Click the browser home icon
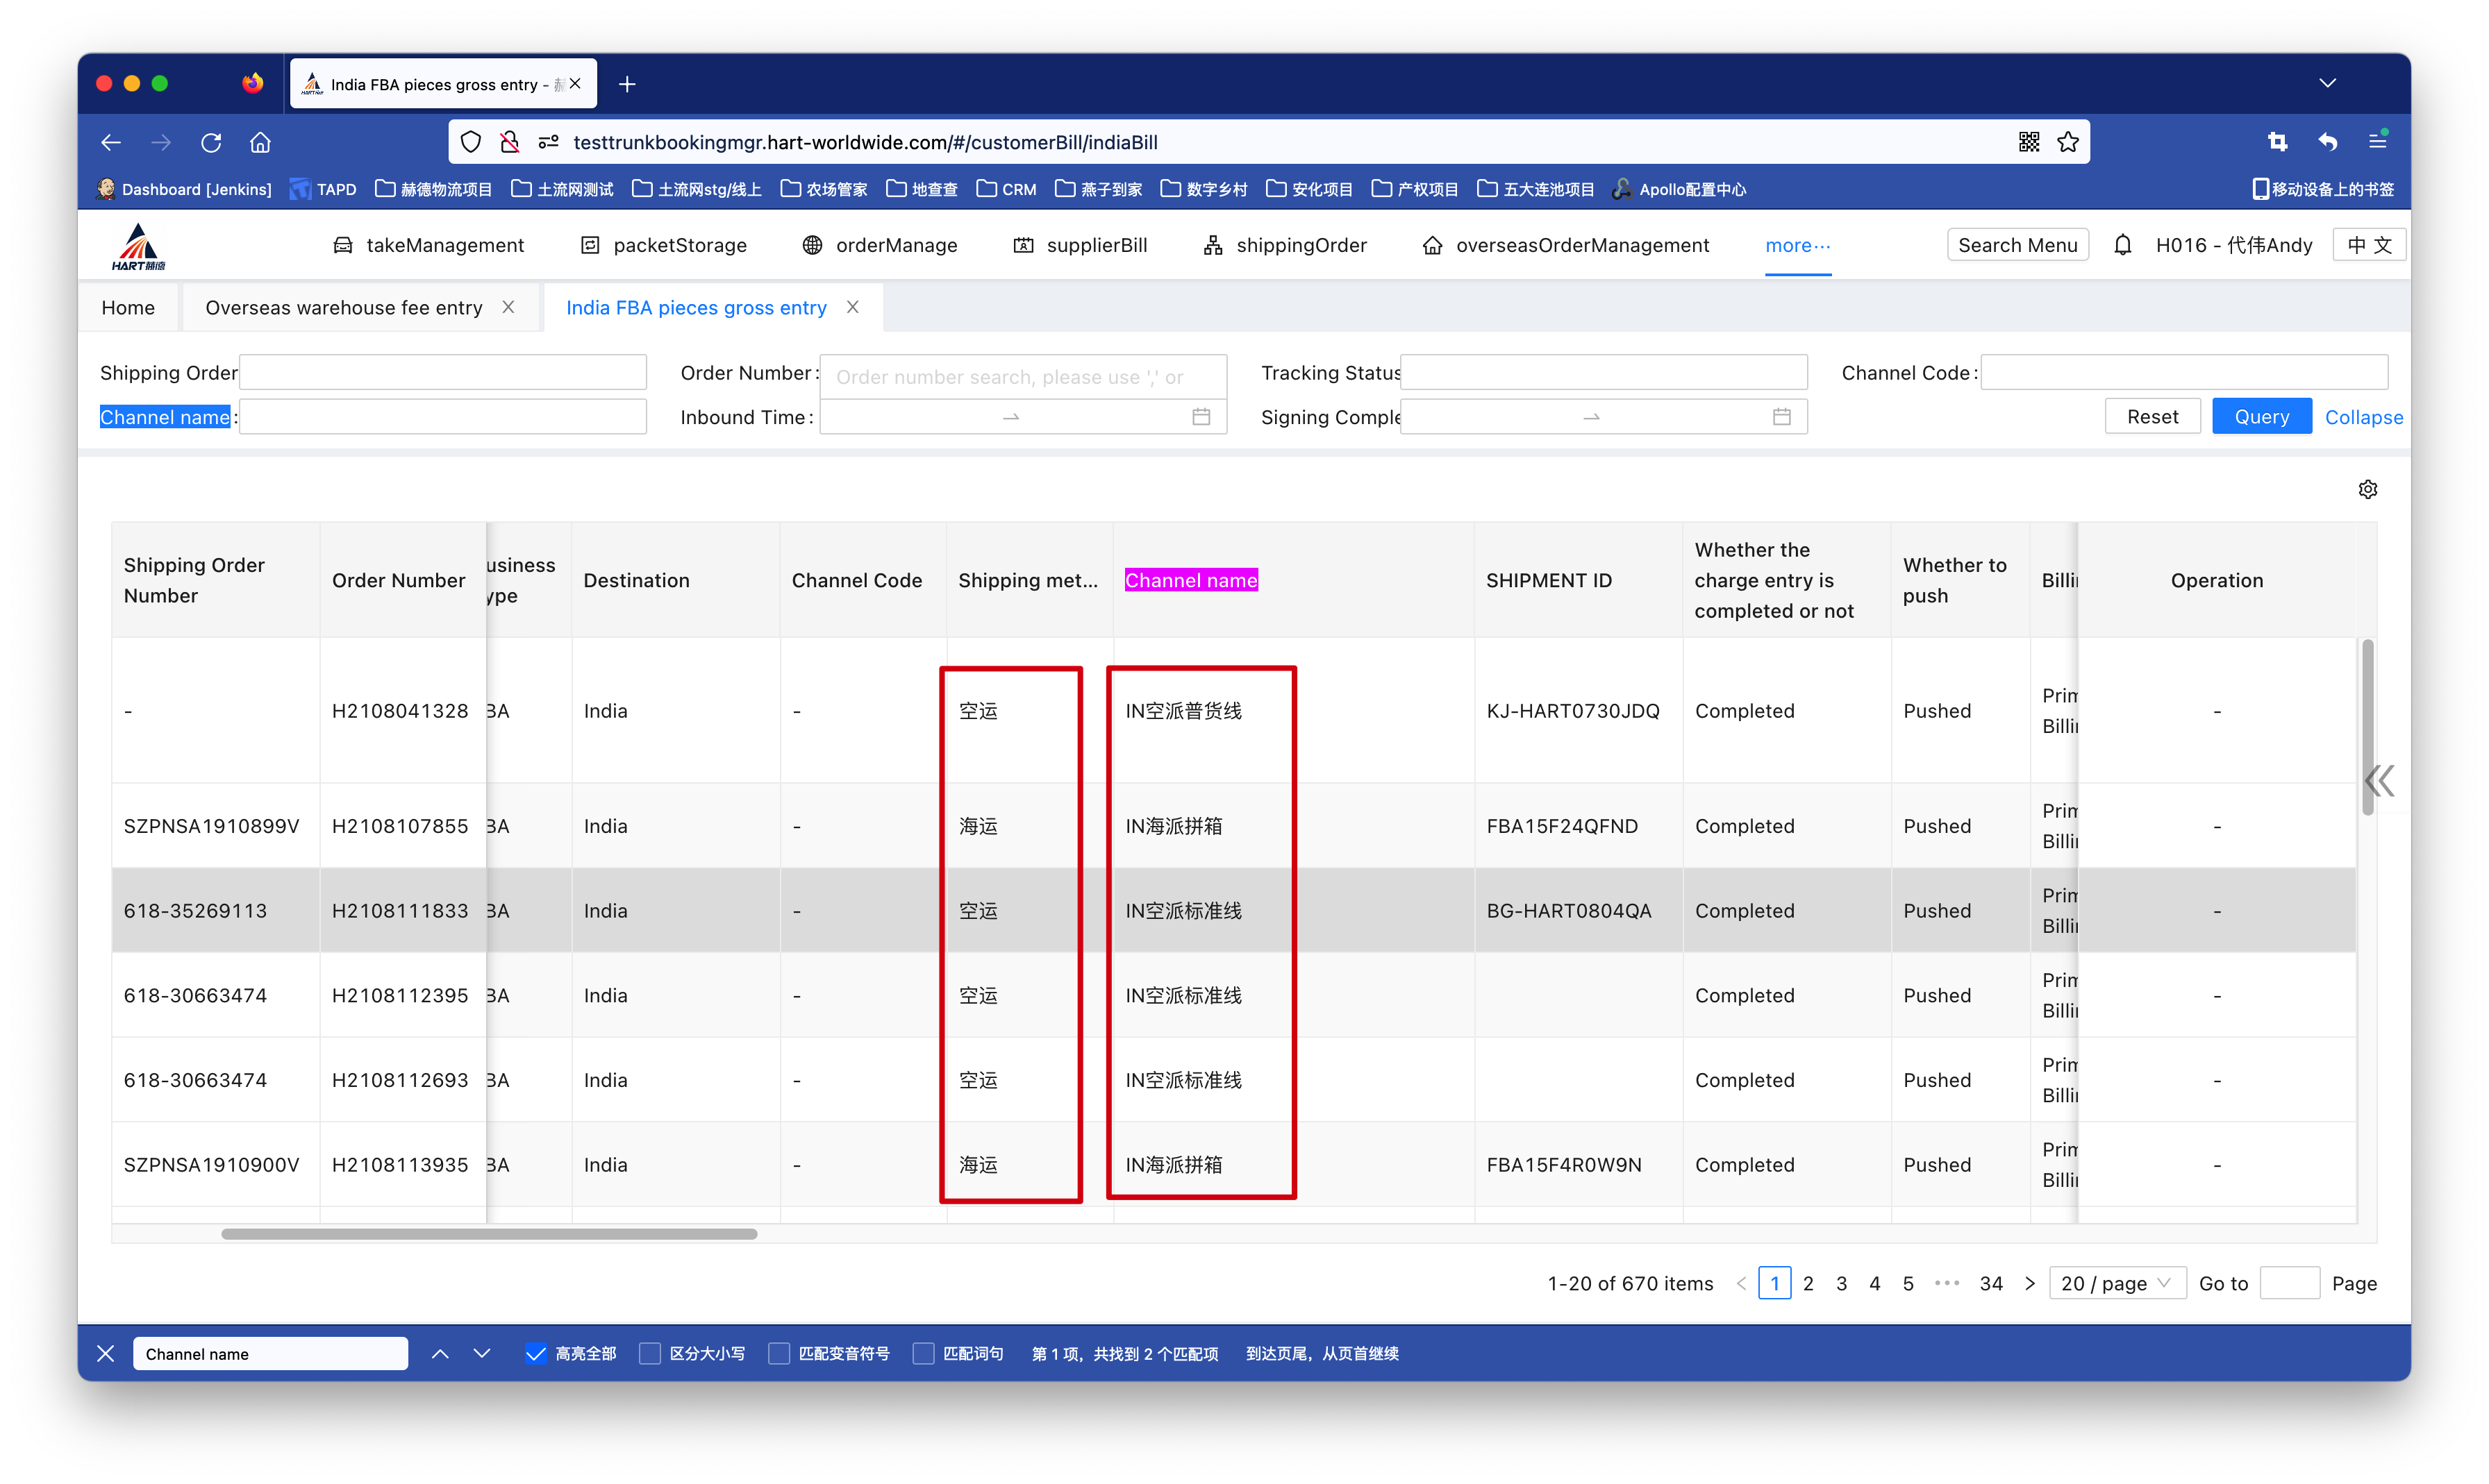Screen dimensions: 2489x1484 [x=260, y=142]
